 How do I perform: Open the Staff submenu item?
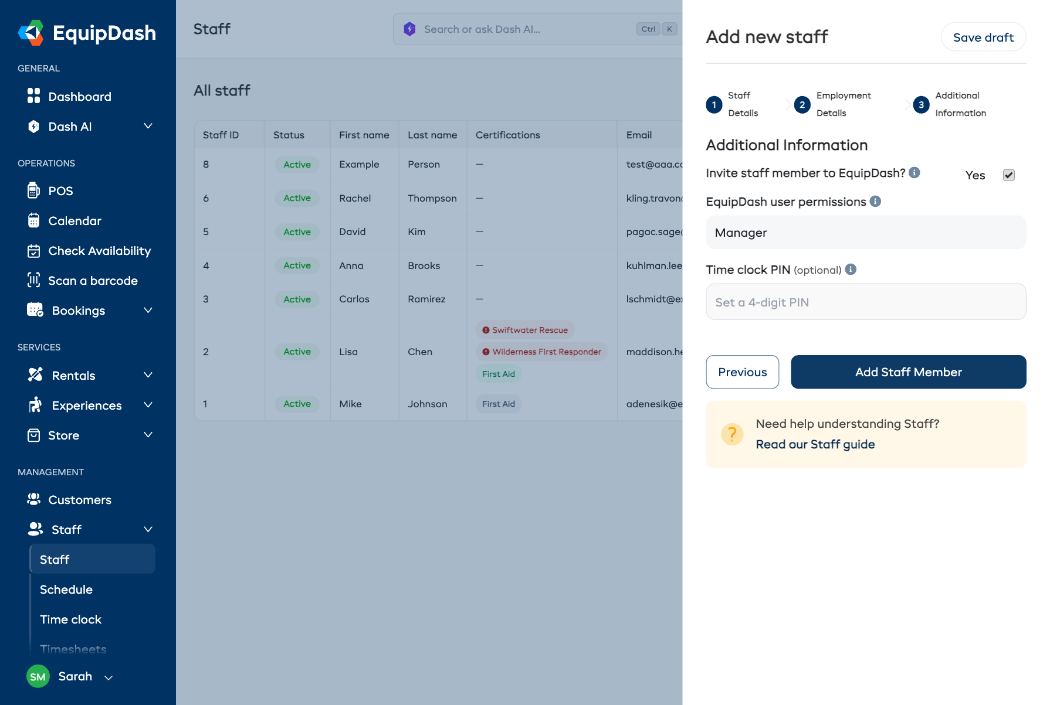coord(93,559)
